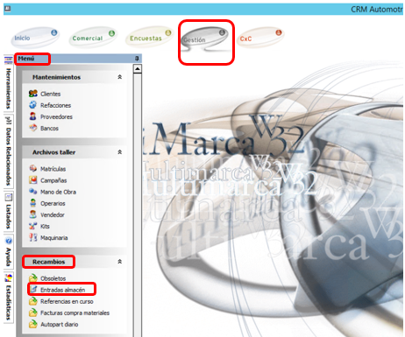Click the menu scrollbar up arrow
The height and width of the screenshot is (337, 405).
(x=138, y=69)
